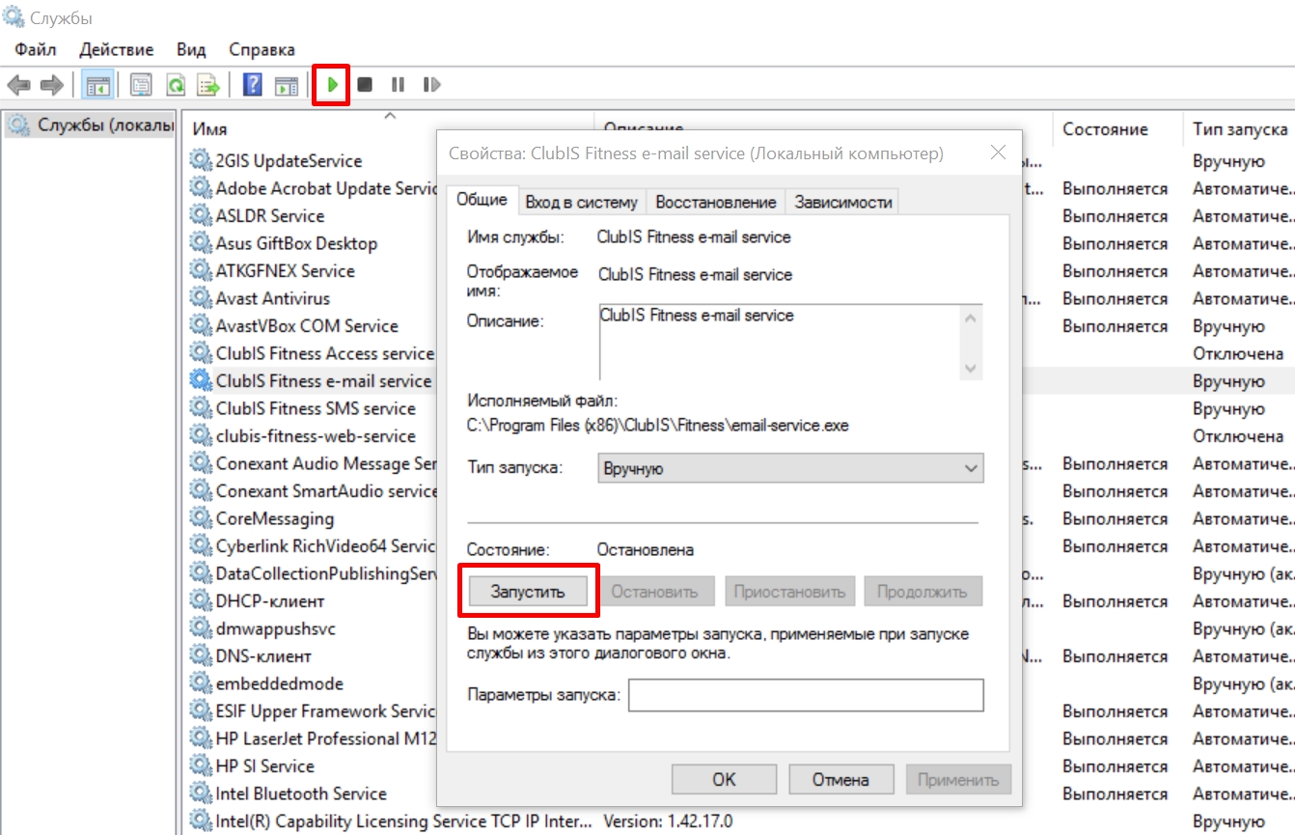Open the Тип запуска dropdown

point(790,468)
